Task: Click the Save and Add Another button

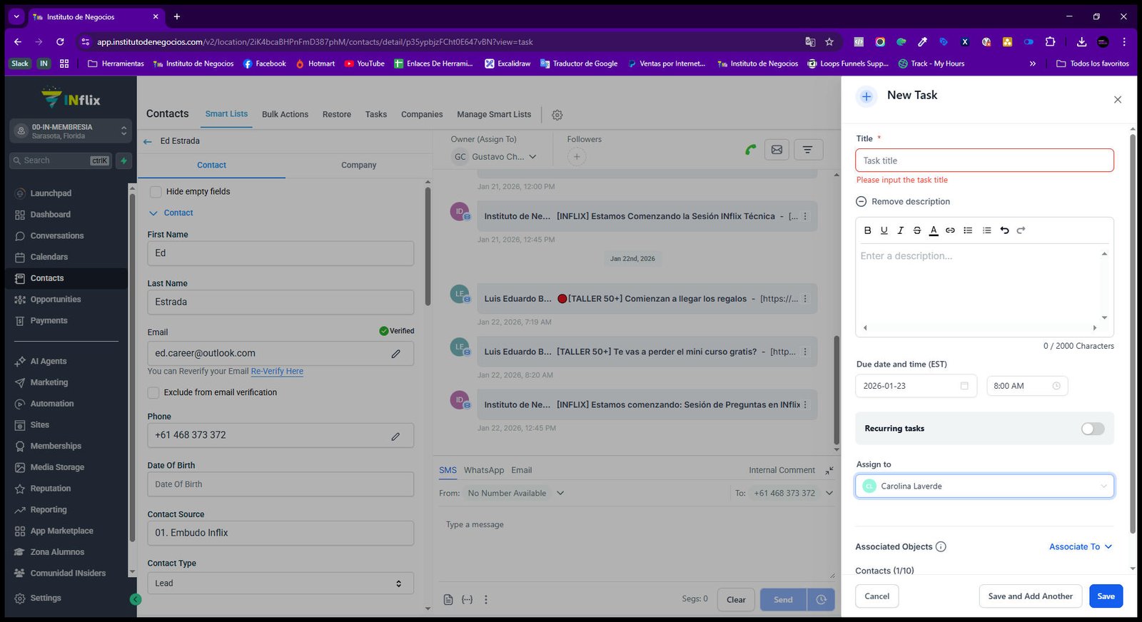Action: (1030, 596)
